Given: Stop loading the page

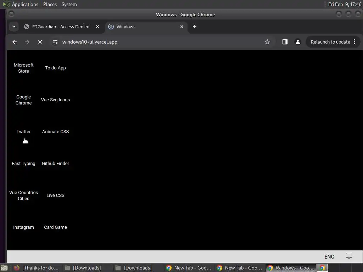Looking at the screenshot, I should tap(40, 42).
